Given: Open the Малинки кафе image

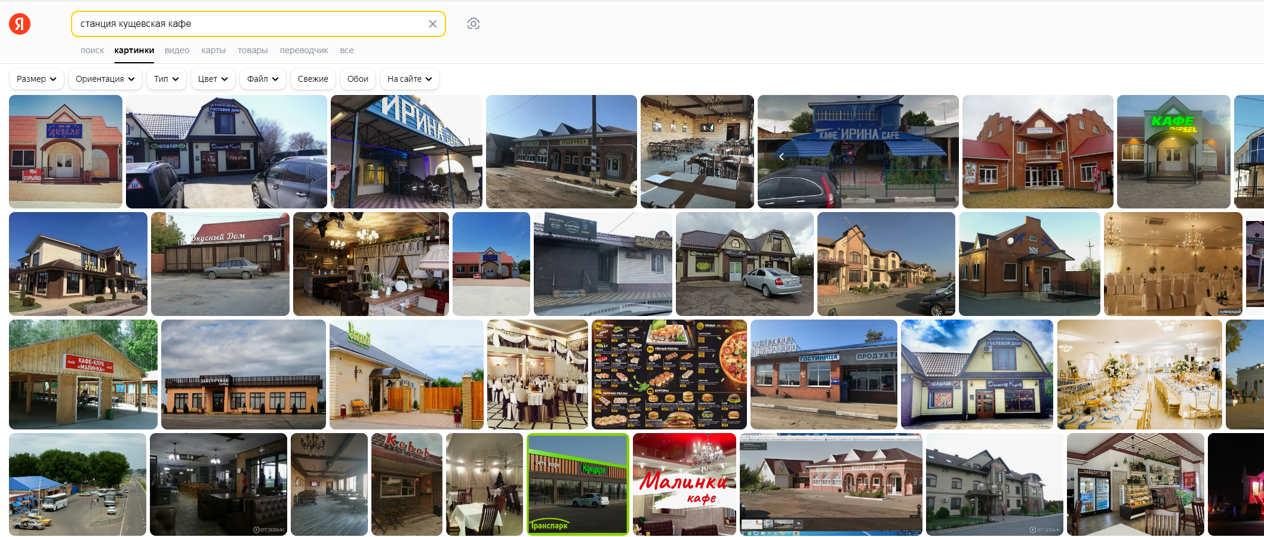Looking at the screenshot, I should [684, 484].
